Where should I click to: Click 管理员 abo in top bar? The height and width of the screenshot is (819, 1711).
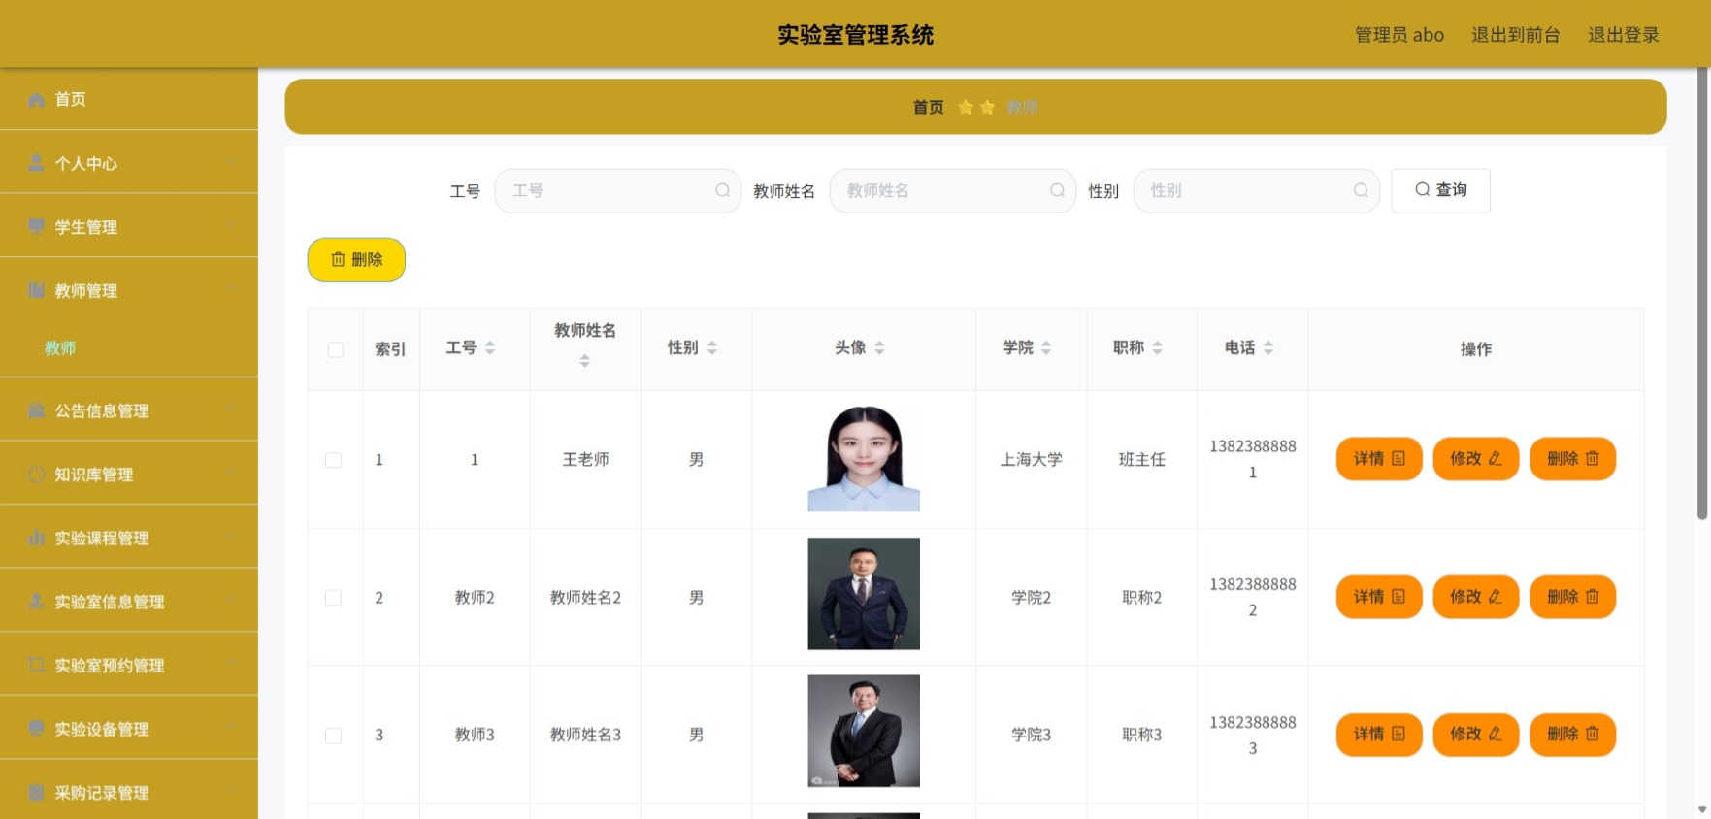tap(1399, 35)
